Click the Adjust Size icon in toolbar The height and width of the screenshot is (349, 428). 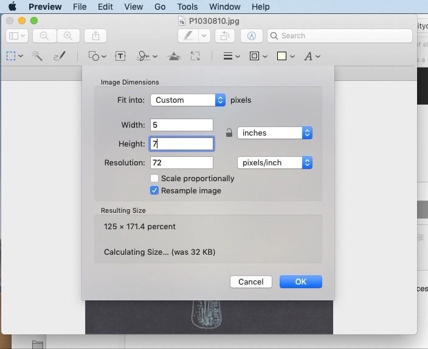coord(195,56)
